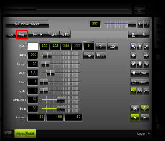The width and height of the screenshot is (165, 141).
Task: Click the Amplitude slider
Action: 61,100
